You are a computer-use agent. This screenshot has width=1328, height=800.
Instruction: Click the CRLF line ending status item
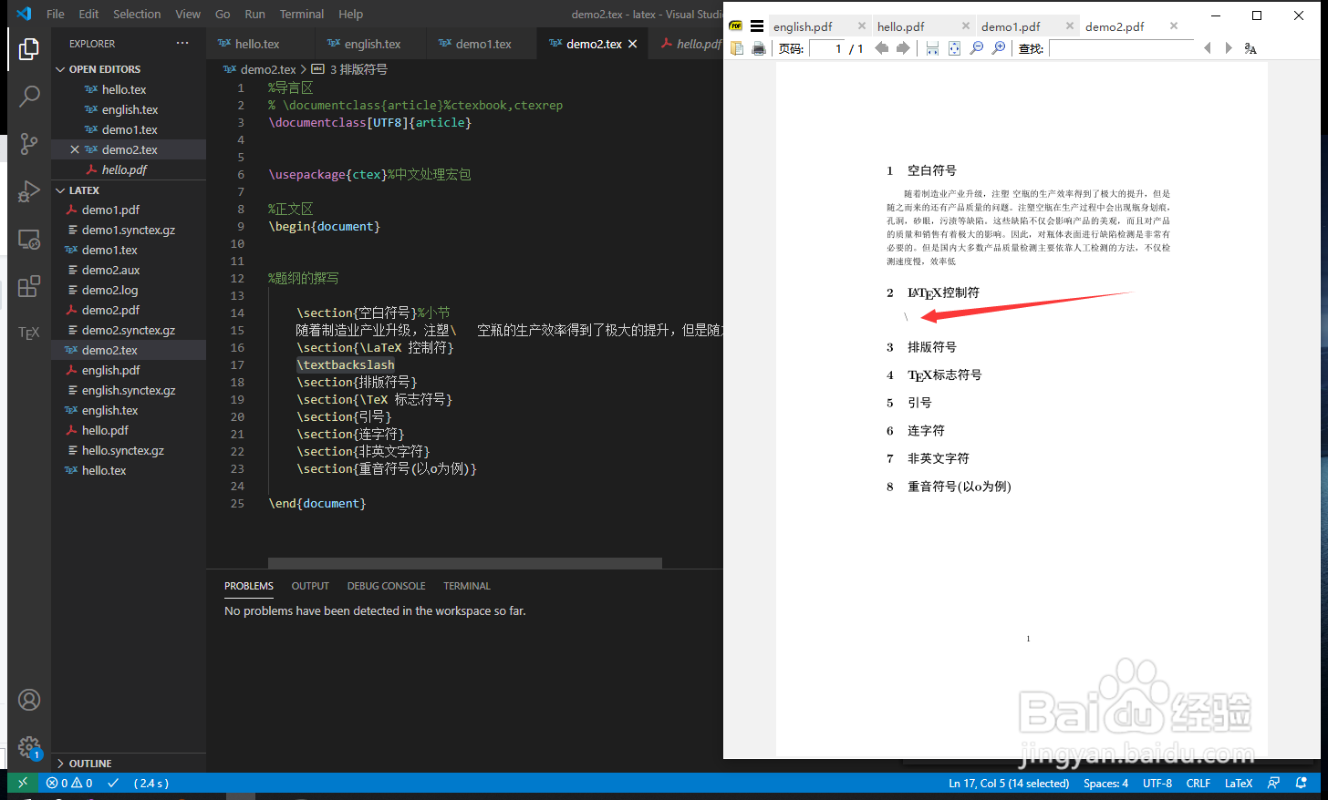coord(1198,783)
